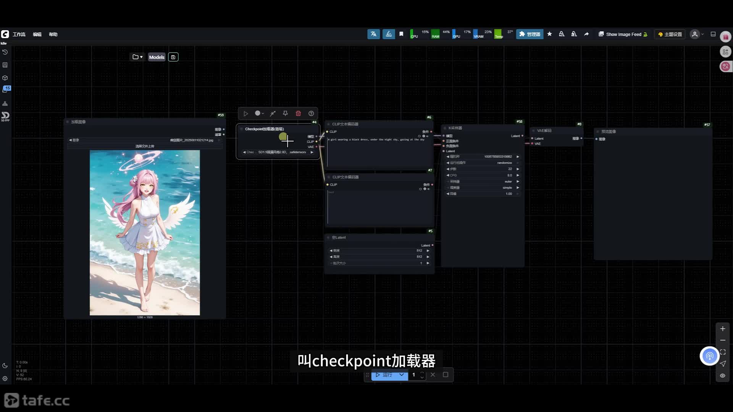The image size is (733, 412).
Task: Click the positive prompt text field
Action: (380, 153)
